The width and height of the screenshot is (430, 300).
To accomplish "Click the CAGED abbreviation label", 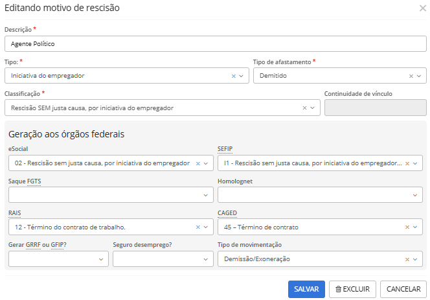I will pos(227,213).
